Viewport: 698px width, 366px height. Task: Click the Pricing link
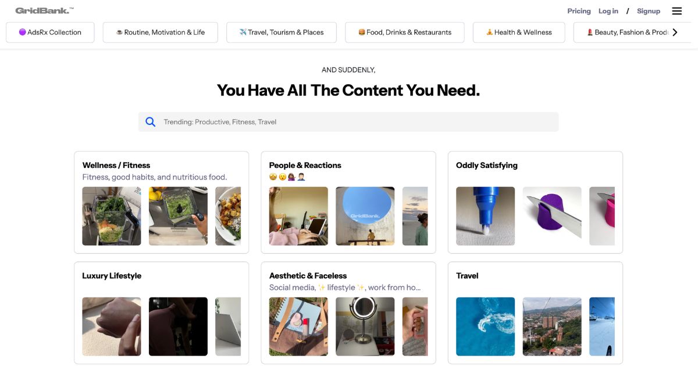[579, 11]
